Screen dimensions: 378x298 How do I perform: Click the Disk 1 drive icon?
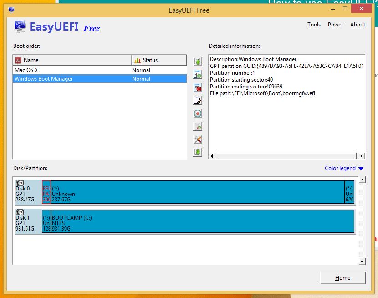[x=20, y=212]
